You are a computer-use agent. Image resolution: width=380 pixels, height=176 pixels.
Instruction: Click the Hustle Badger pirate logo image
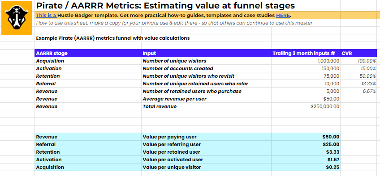pos(17,18)
